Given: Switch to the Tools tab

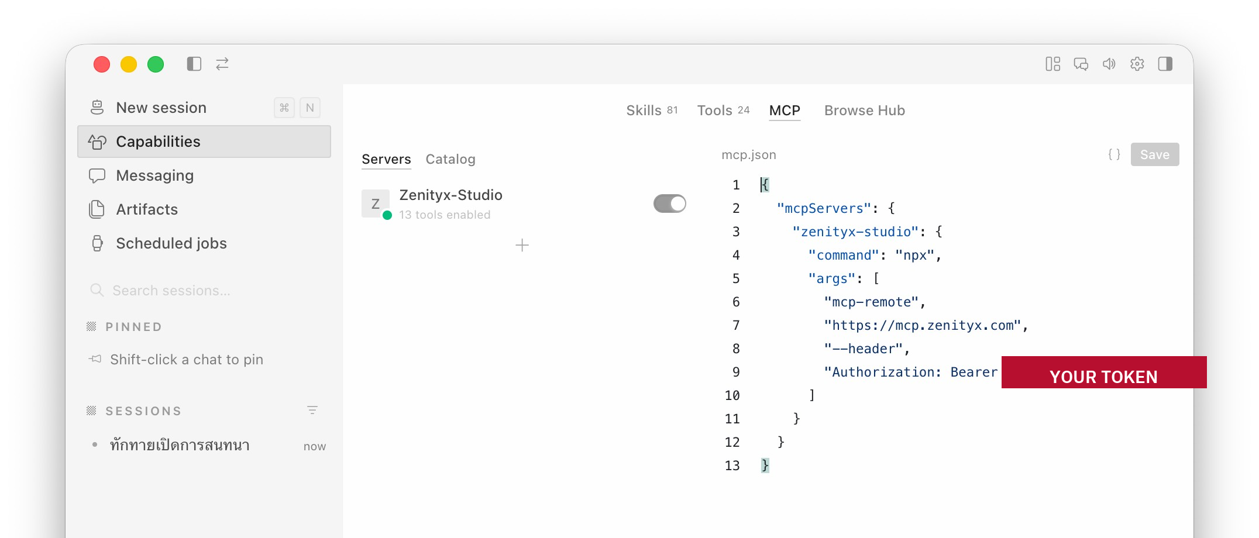Looking at the screenshot, I should [723, 111].
